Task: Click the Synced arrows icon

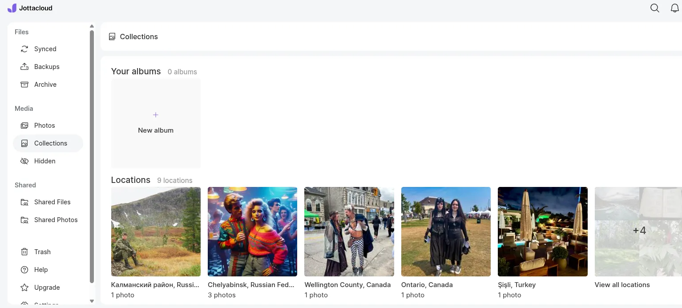Action: (24, 49)
